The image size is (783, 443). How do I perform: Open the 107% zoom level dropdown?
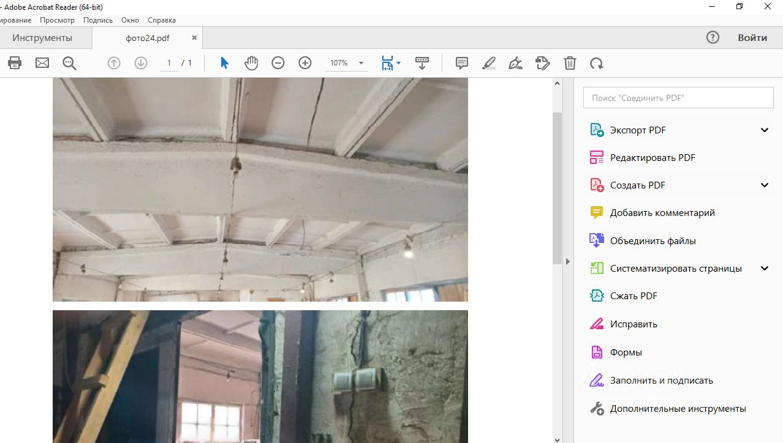pos(361,63)
